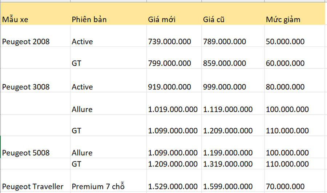Select the 50.000.000 discount cell
This screenshot has height=193, width=327.
285,41
